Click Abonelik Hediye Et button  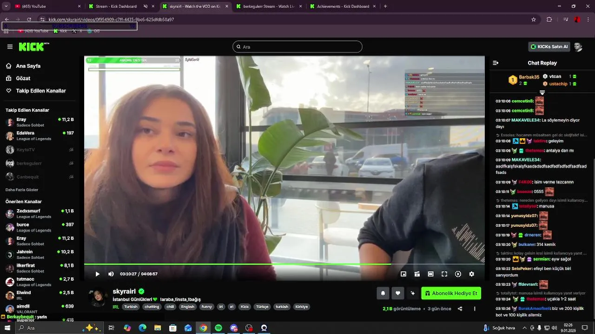(x=451, y=293)
